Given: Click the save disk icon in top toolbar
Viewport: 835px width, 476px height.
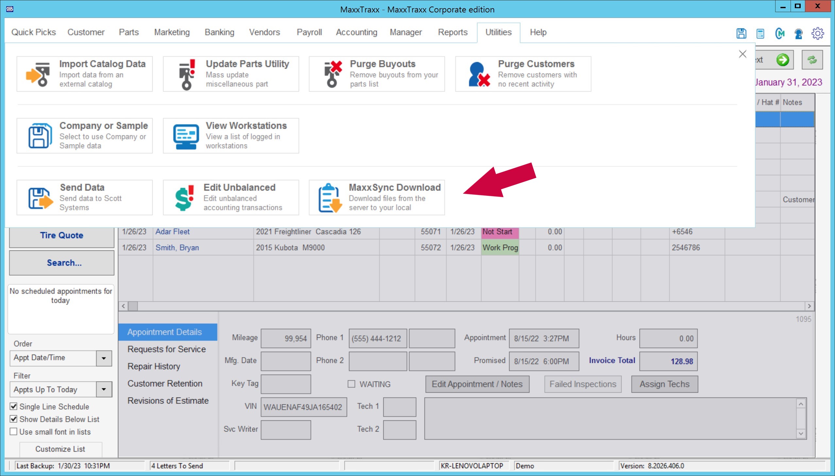Looking at the screenshot, I should tap(741, 33).
